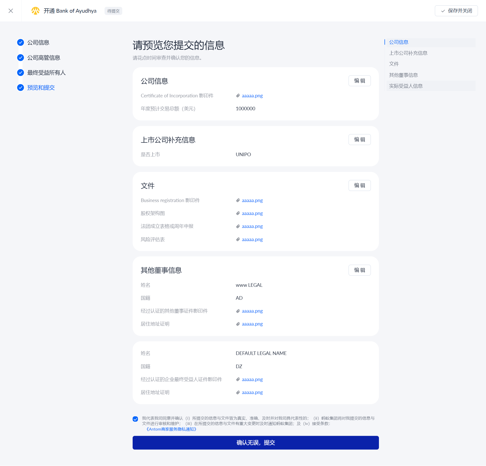Image resolution: width=486 pixels, height=466 pixels.
Task: Click the X close icon at top left
Action: click(11, 11)
